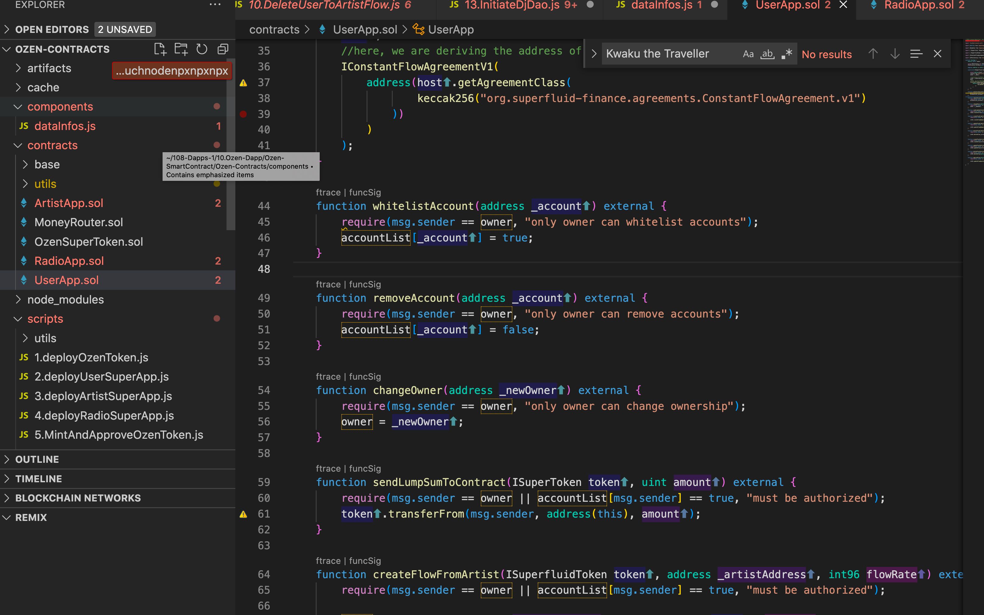The width and height of the screenshot is (984, 615).
Task: Expand the base folder under contracts
Action: 47,164
